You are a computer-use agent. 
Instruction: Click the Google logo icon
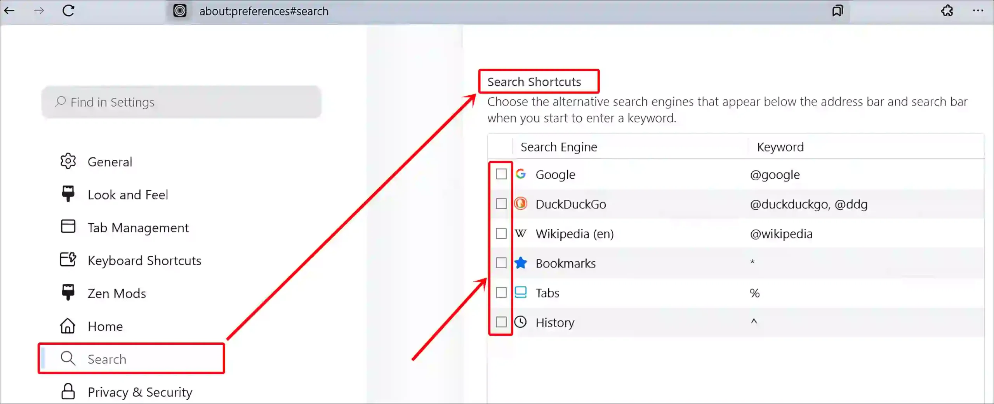pos(521,174)
